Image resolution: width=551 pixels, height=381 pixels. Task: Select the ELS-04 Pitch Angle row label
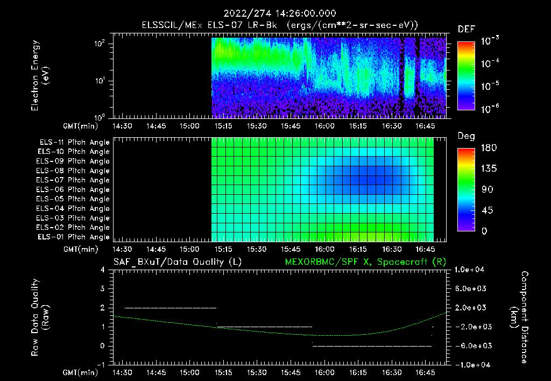point(73,208)
